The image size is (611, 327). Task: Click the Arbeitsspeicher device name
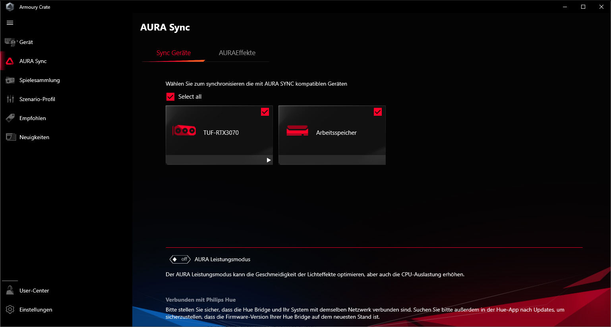[336, 133]
